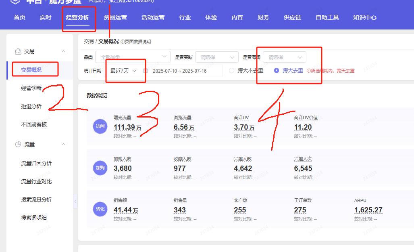Open 搜索流量分析 in the sidebar
Viewport: 414px width, 252px height.
[x=36, y=199]
